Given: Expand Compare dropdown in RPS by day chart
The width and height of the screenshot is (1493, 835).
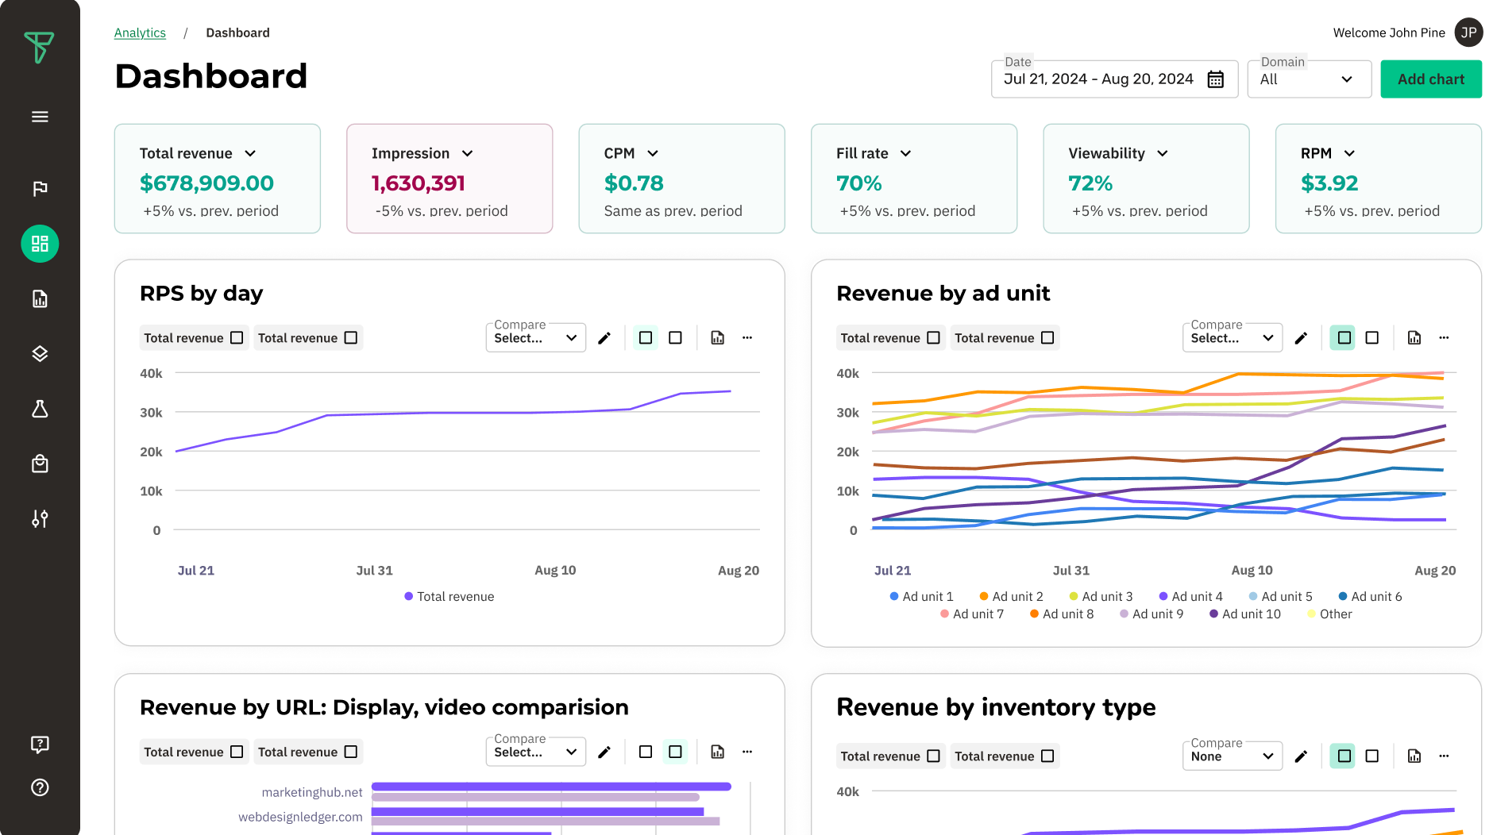Looking at the screenshot, I should [535, 338].
